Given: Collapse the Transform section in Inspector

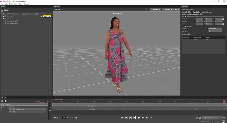Looking at the screenshot, I should pos(186,16).
